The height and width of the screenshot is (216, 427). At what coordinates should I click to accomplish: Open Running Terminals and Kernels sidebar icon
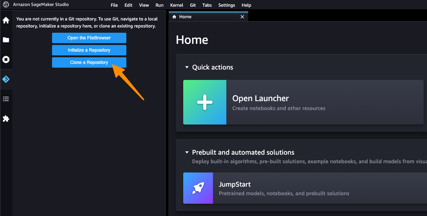6,59
